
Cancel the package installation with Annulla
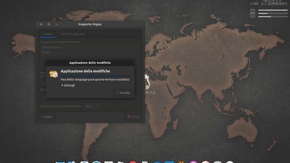click(x=123, y=93)
